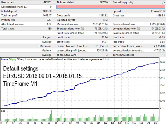Click the Initial deposit value 1000.00
The height and width of the screenshot is (125, 166).
click(47, 11)
